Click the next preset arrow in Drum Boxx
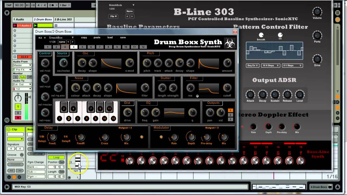Screen dimensions: 347x195 click(72, 42)
